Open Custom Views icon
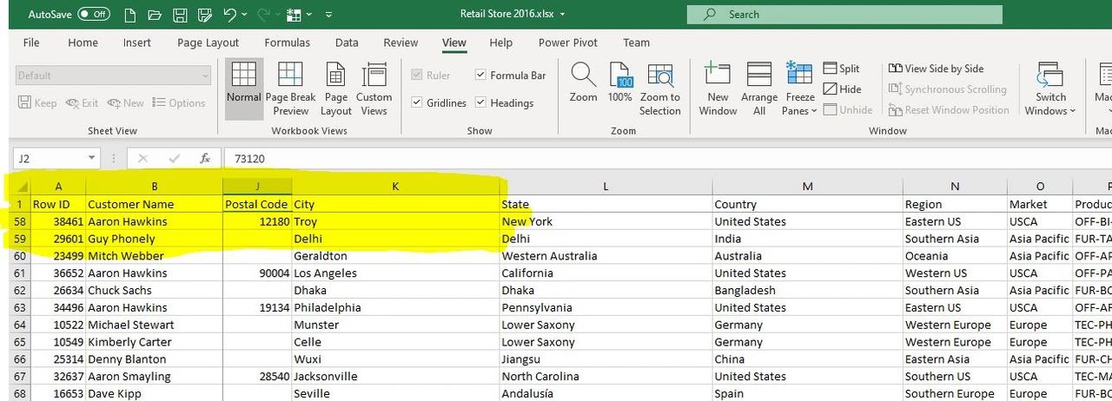The width and height of the screenshot is (1112, 401). [374, 76]
